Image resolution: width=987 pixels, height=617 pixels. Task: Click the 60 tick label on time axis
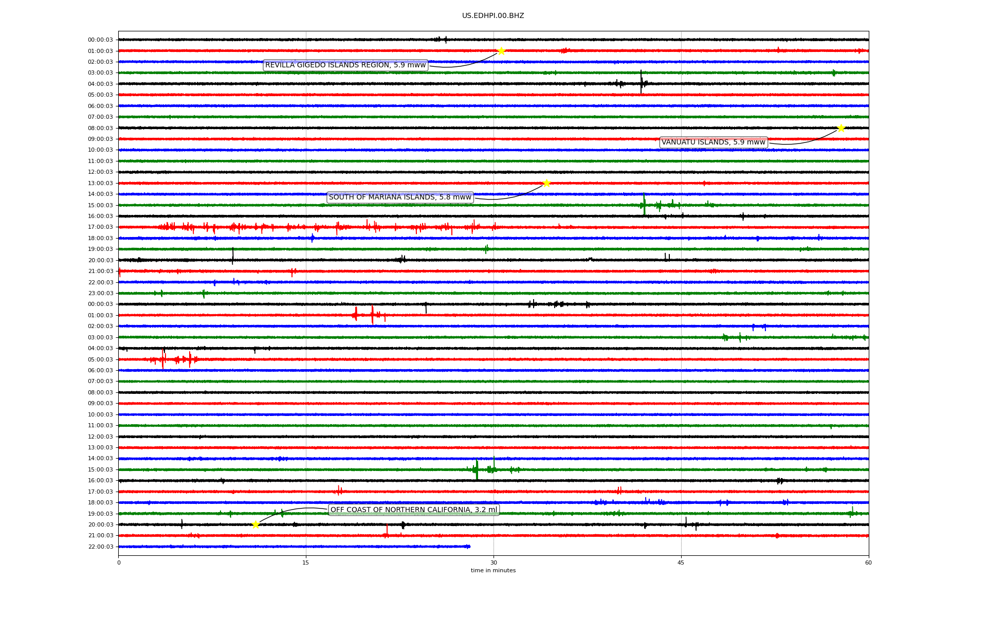(868, 562)
